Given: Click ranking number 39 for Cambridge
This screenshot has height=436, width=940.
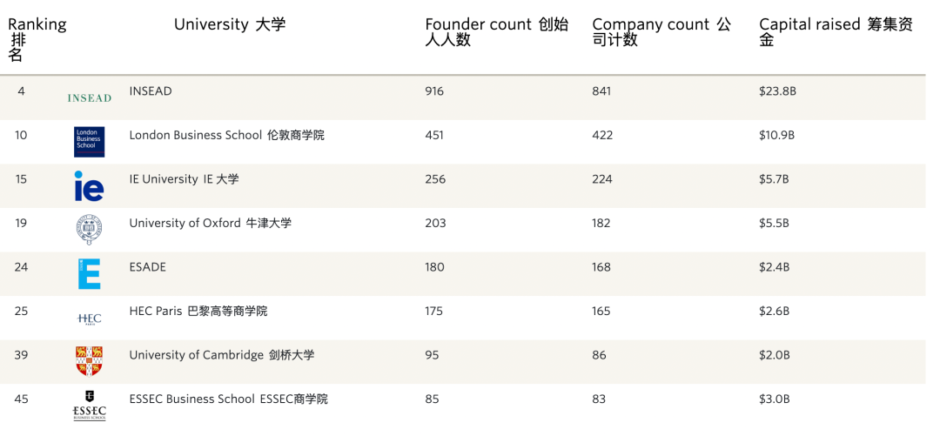Looking at the screenshot, I should point(21,355).
